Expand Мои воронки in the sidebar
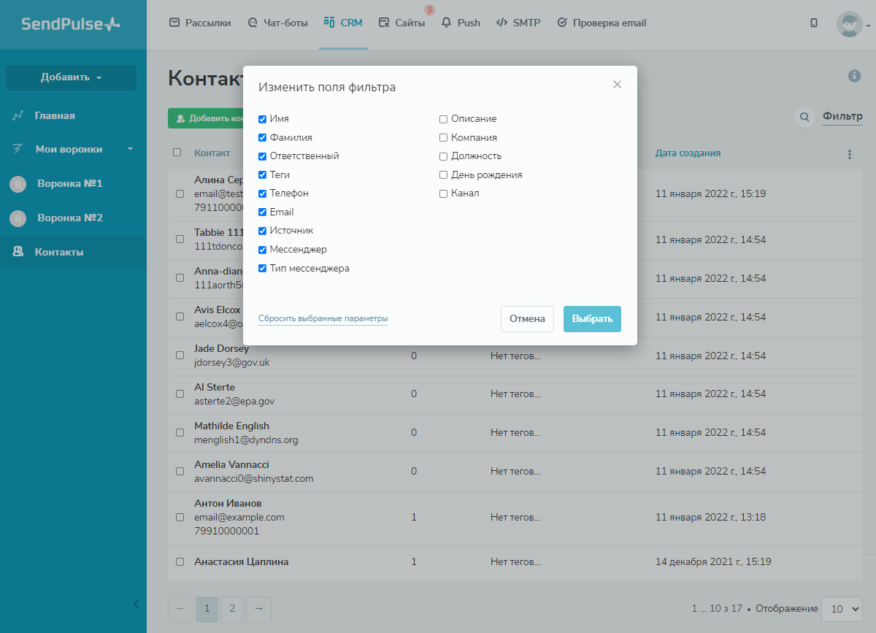This screenshot has height=633, width=876. tap(73, 149)
